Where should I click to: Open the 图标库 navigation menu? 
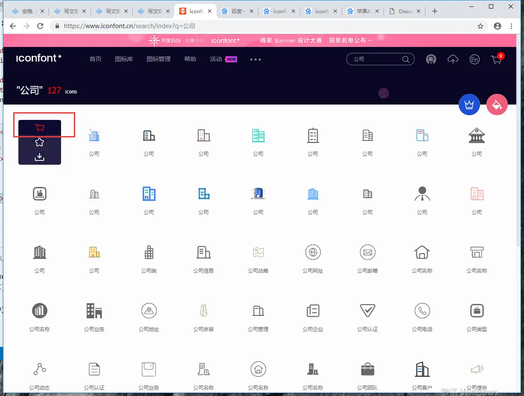tap(124, 59)
